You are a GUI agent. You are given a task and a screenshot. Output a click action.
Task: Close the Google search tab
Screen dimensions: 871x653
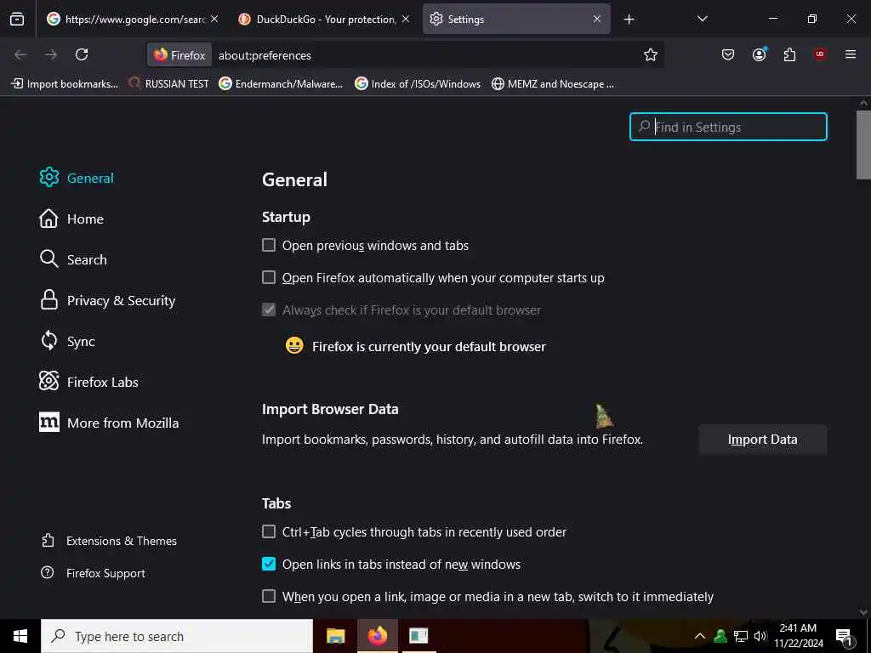tap(214, 19)
